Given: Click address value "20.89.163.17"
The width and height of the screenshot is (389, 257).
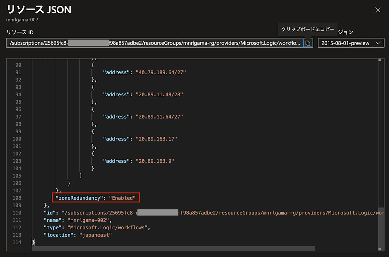Looking at the screenshot, I should (x=157, y=139).
